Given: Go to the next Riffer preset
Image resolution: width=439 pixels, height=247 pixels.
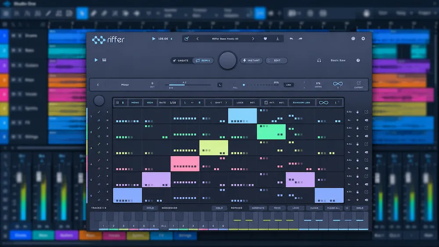Looking at the screenshot, I should tap(253, 39).
